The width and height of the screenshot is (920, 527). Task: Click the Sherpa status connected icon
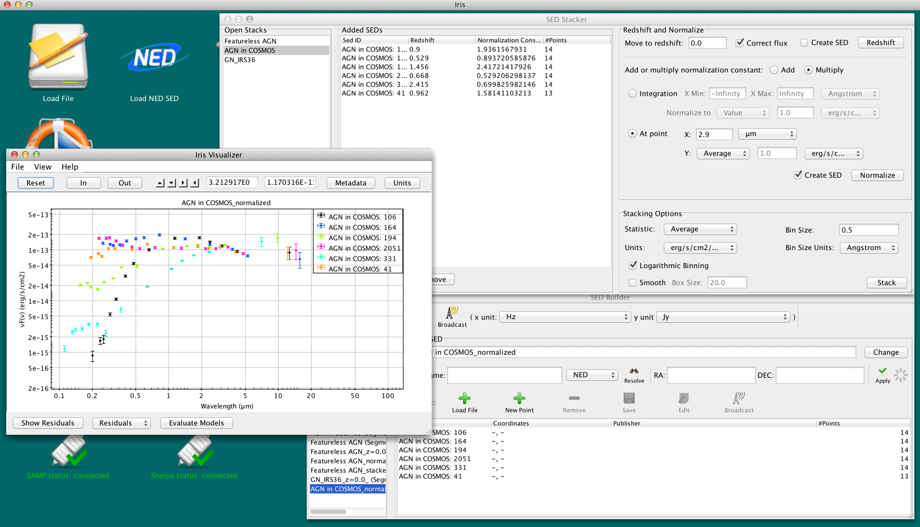[x=195, y=451]
